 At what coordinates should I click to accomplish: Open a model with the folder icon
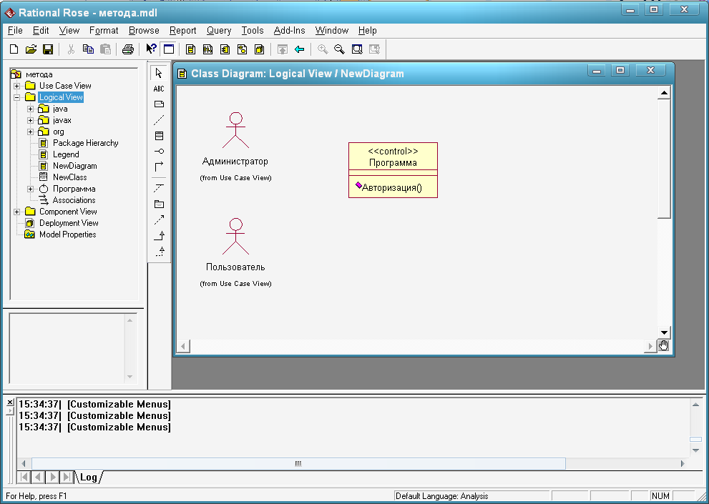[31, 49]
